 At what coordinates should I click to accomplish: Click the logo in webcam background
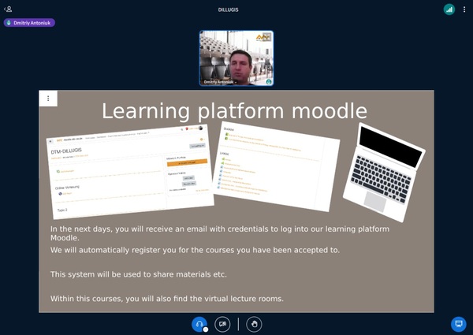pyautogui.click(x=263, y=37)
